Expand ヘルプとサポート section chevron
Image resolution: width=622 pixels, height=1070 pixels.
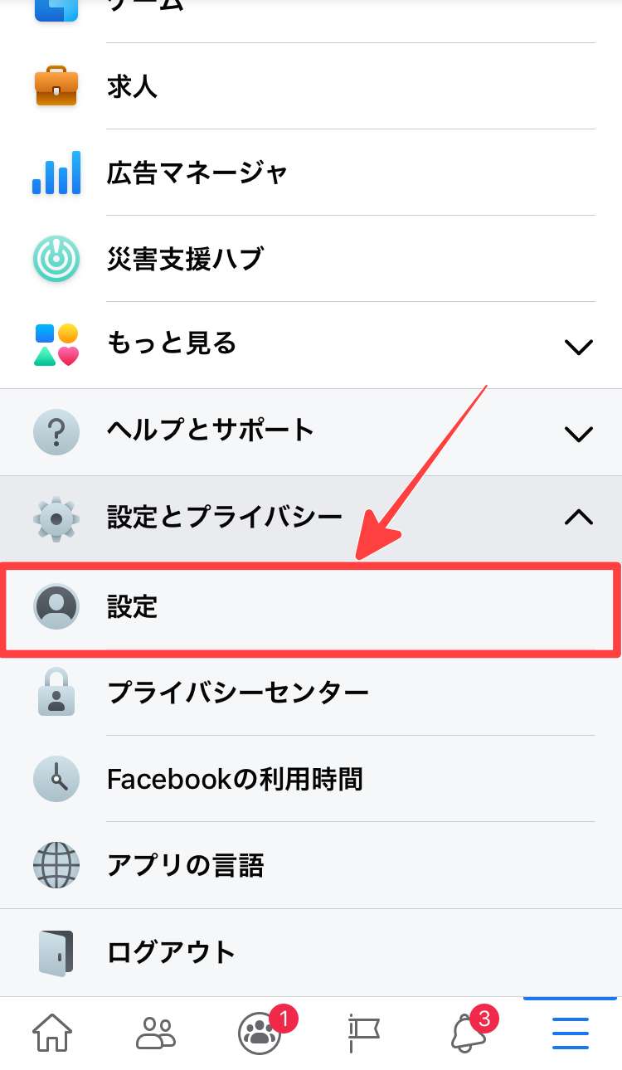click(578, 433)
